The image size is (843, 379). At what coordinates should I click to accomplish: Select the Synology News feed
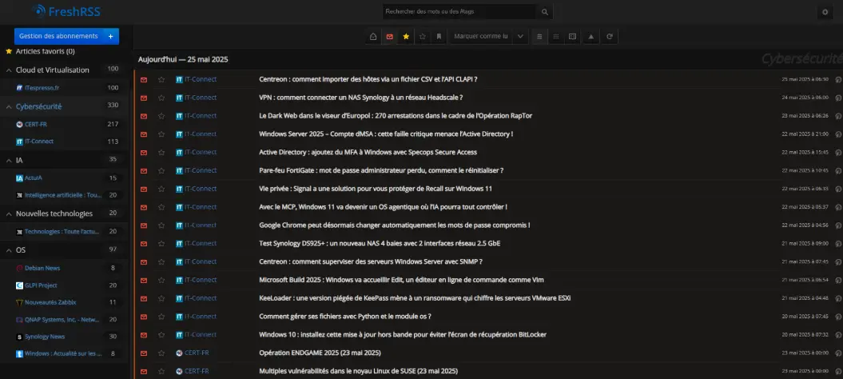click(45, 337)
